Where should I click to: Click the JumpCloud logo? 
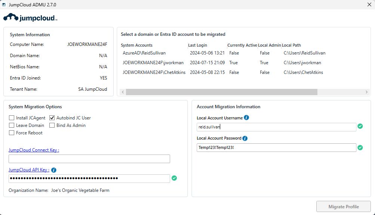point(30,18)
